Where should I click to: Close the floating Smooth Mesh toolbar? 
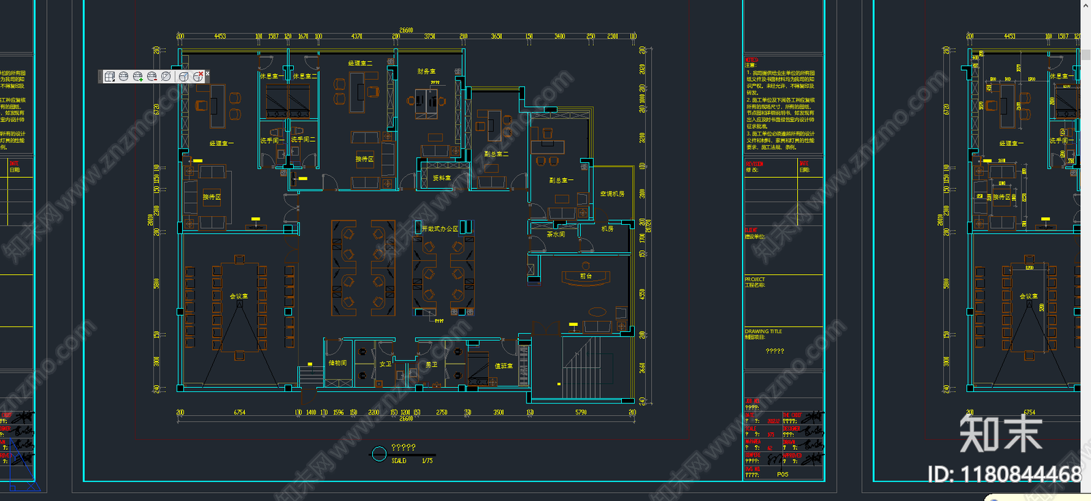[207, 73]
